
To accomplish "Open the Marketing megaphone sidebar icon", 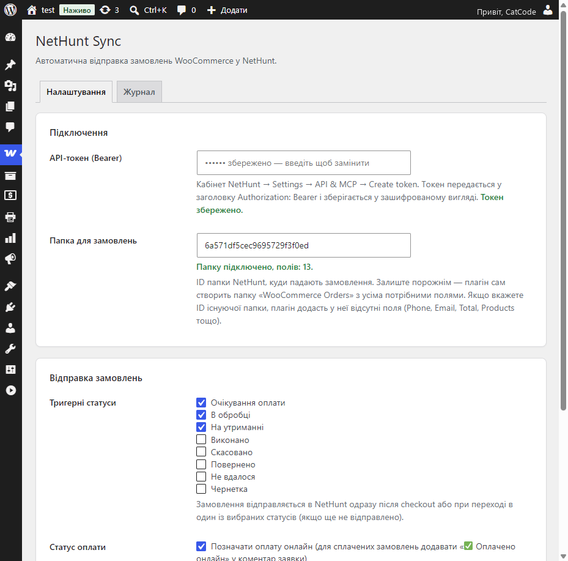I will (10, 259).
